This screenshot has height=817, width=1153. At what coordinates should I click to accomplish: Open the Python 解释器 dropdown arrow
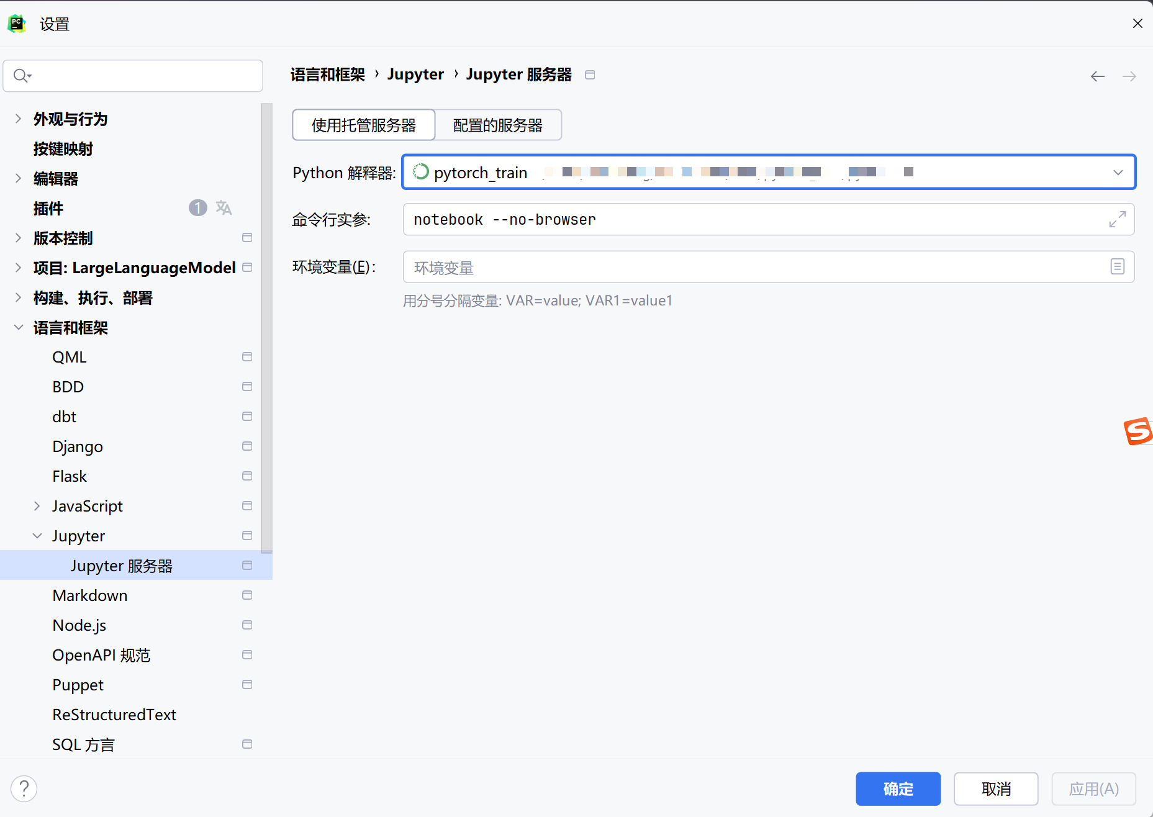point(1118,173)
